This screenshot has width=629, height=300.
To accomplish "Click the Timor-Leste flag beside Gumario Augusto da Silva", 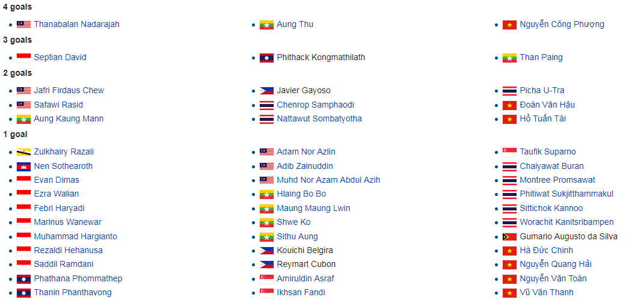I will (x=509, y=237).
